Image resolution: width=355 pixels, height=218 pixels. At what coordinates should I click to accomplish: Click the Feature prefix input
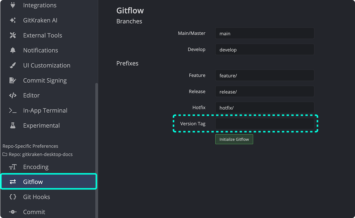click(265, 75)
